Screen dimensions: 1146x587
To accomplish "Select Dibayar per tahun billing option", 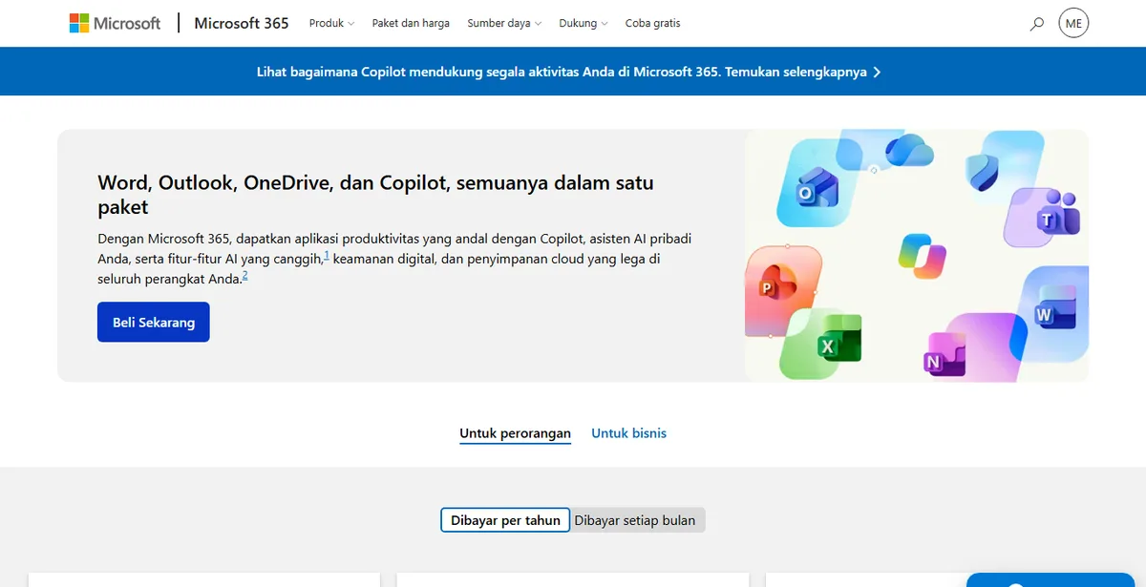I will 505,520.
